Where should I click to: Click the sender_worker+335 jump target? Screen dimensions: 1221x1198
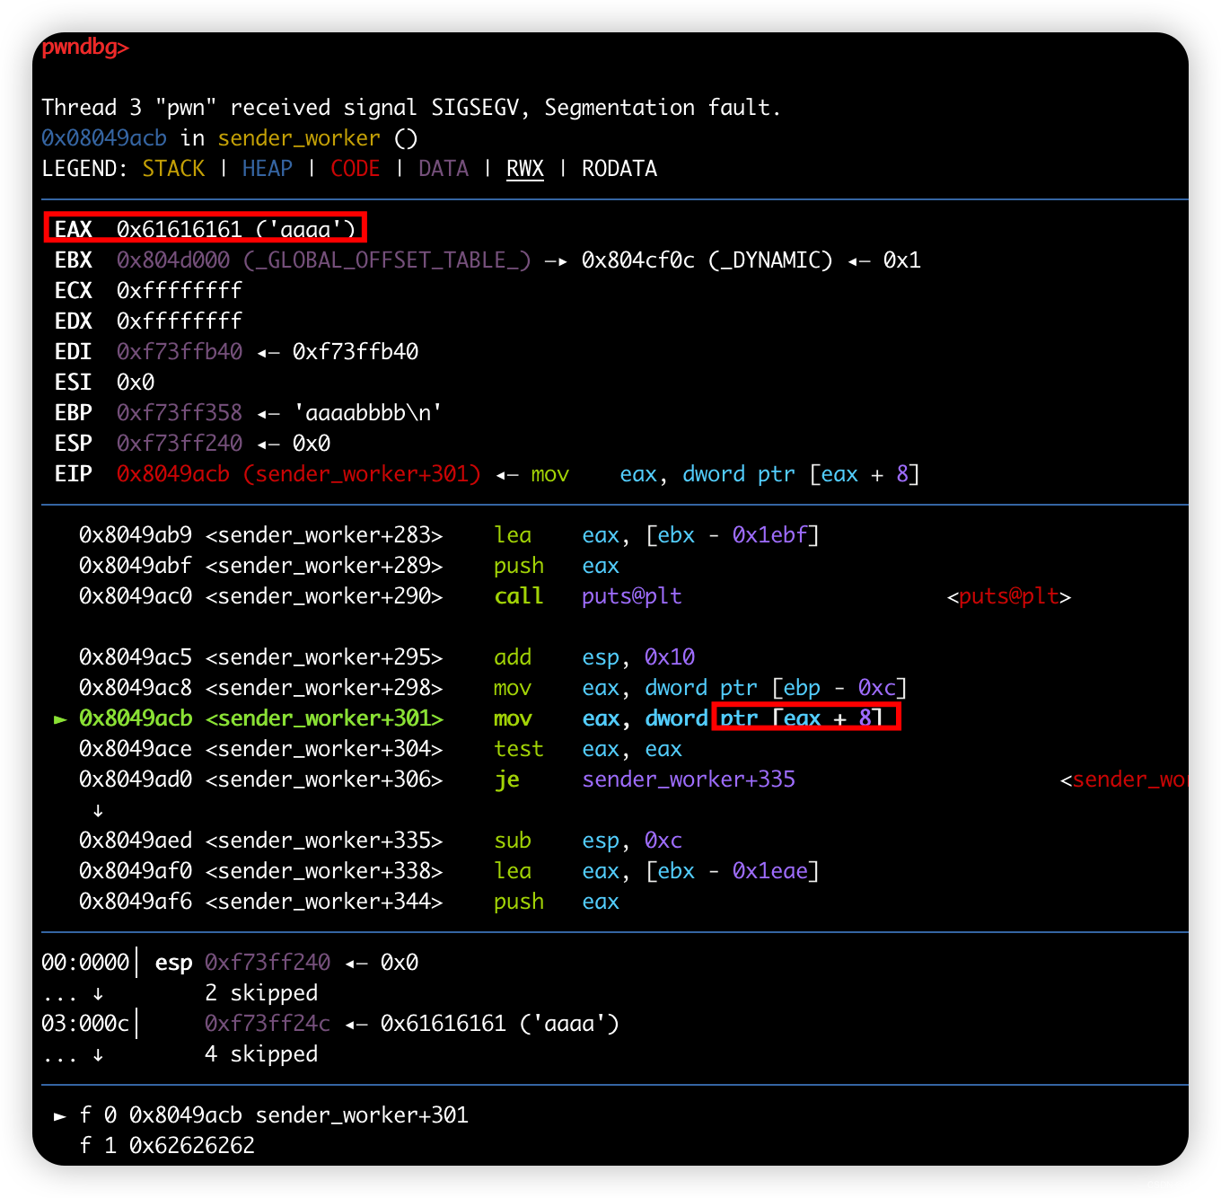point(689,780)
